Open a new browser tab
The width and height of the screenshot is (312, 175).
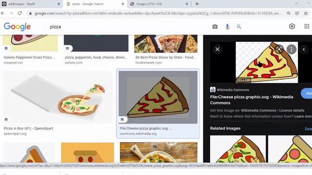(x=197, y=4)
